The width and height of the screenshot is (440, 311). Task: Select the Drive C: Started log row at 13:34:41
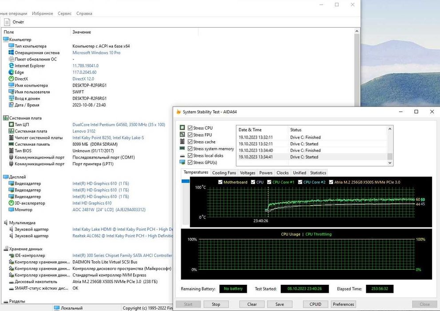point(312,157)
